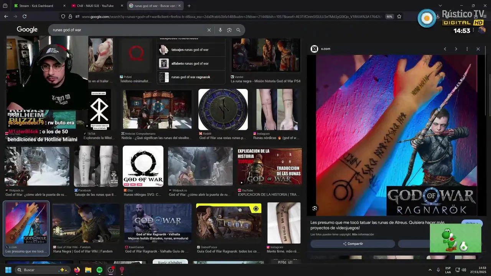The image size is (491, 276).
Task: Open selected x.com Les presumo thumbnail
Action: point(26,223)
